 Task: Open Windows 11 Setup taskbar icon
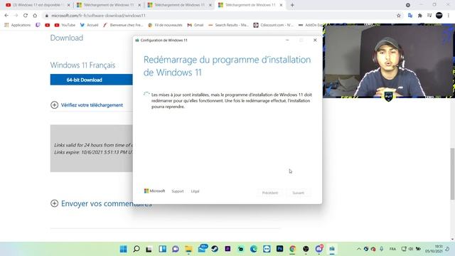332,249
